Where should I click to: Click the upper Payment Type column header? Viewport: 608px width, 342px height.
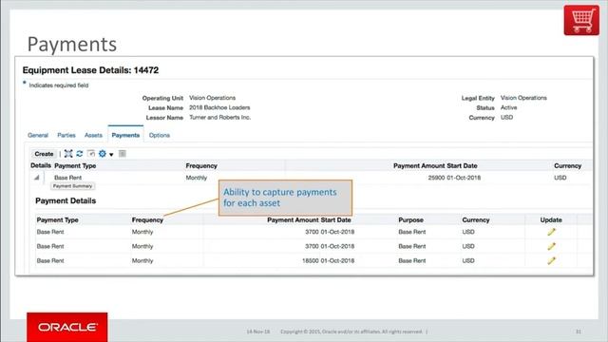click(x=75, y=165)
